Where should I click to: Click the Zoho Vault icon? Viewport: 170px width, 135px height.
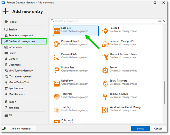point(57,122)
